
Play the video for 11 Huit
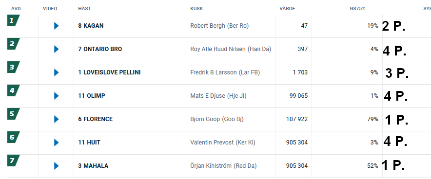(x=57, y=142)
